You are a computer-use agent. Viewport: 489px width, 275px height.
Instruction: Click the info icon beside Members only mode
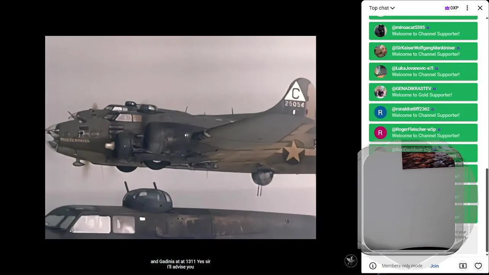[373, 266]
